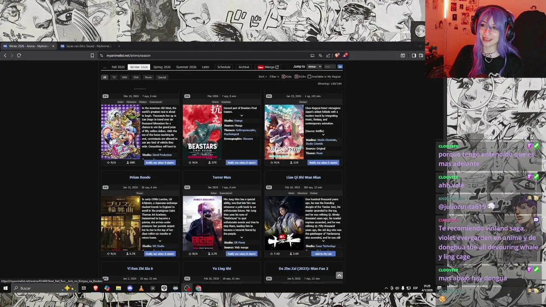The height and width of the screenshot is (307, 546).
Task: Open the David Production studio link
Action: 162,155
